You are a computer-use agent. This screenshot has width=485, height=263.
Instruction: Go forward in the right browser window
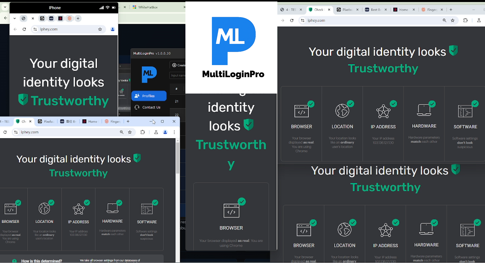(x=283, y=20)
